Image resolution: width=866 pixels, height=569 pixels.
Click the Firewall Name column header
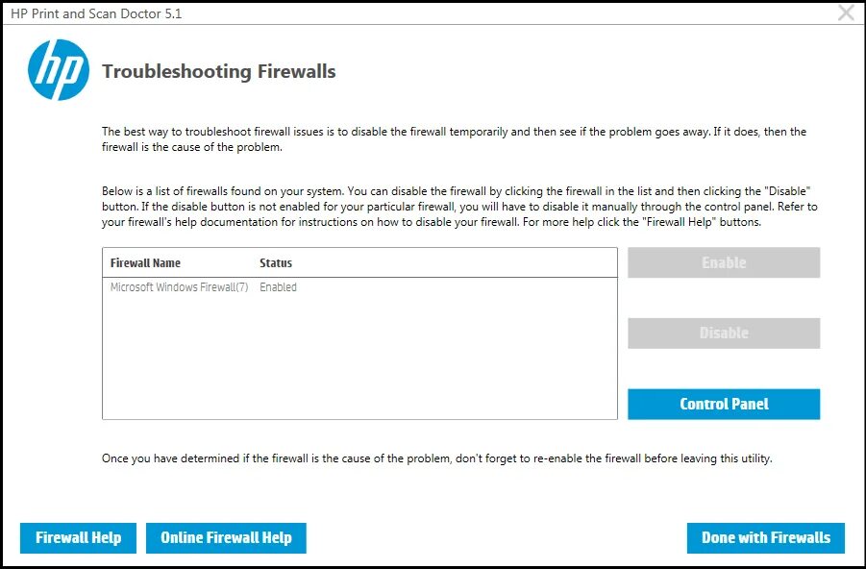[145, 262]
